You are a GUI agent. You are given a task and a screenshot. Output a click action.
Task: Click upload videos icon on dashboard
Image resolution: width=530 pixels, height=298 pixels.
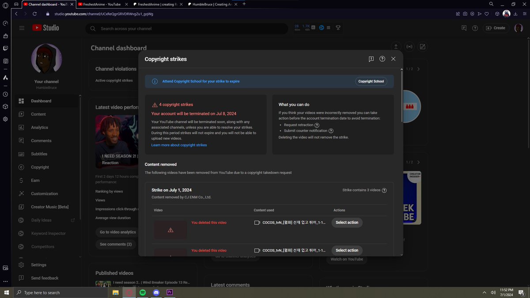click(x=396, y=46)
